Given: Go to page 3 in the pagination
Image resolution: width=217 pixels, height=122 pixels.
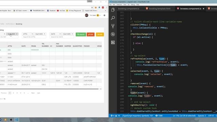Looking at the screenshot, I should (x=17, y=93).
